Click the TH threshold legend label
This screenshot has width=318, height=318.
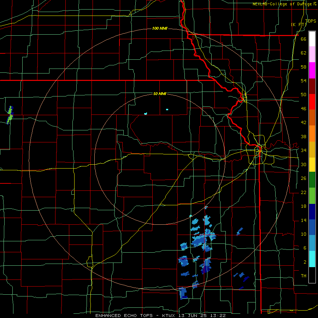click(x=304, y=276)
